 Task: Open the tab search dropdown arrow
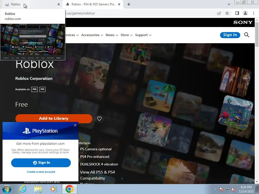[x=229, y=4]
